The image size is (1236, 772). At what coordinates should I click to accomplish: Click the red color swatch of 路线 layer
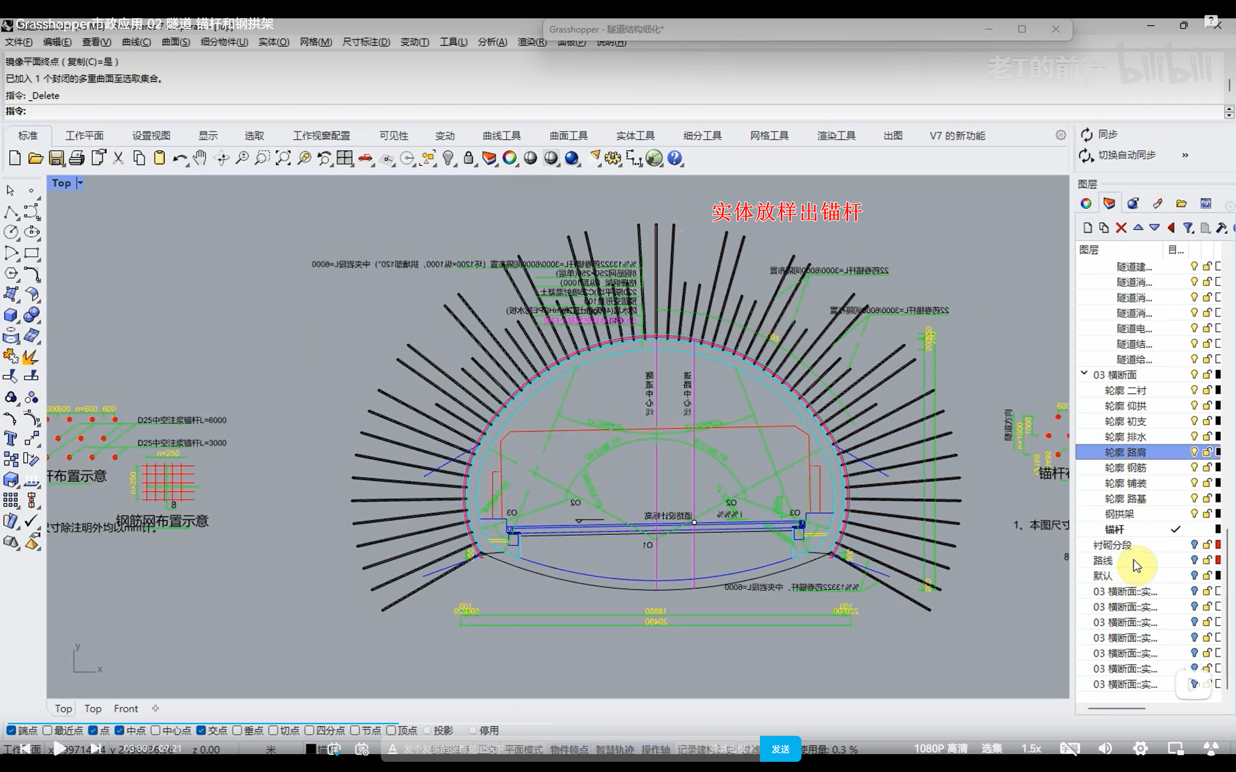[x=1218, y=560]
